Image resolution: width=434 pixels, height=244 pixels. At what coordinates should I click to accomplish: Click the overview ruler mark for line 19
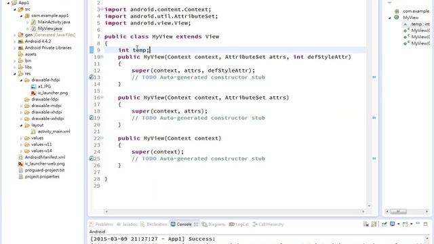pyautogui.click(x=374, y=118)
